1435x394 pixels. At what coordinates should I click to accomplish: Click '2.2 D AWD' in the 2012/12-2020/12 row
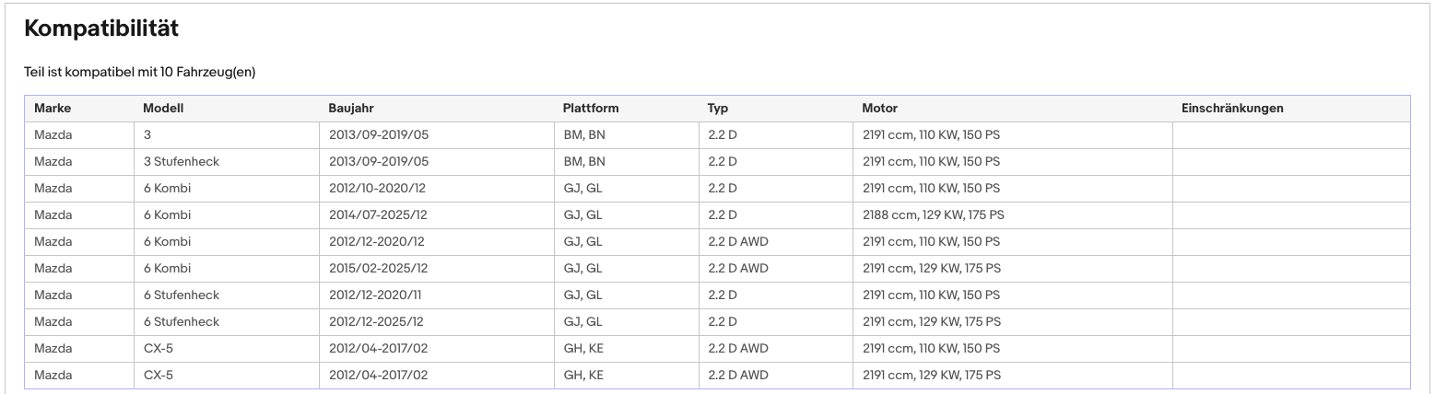(x=738, y=242)
